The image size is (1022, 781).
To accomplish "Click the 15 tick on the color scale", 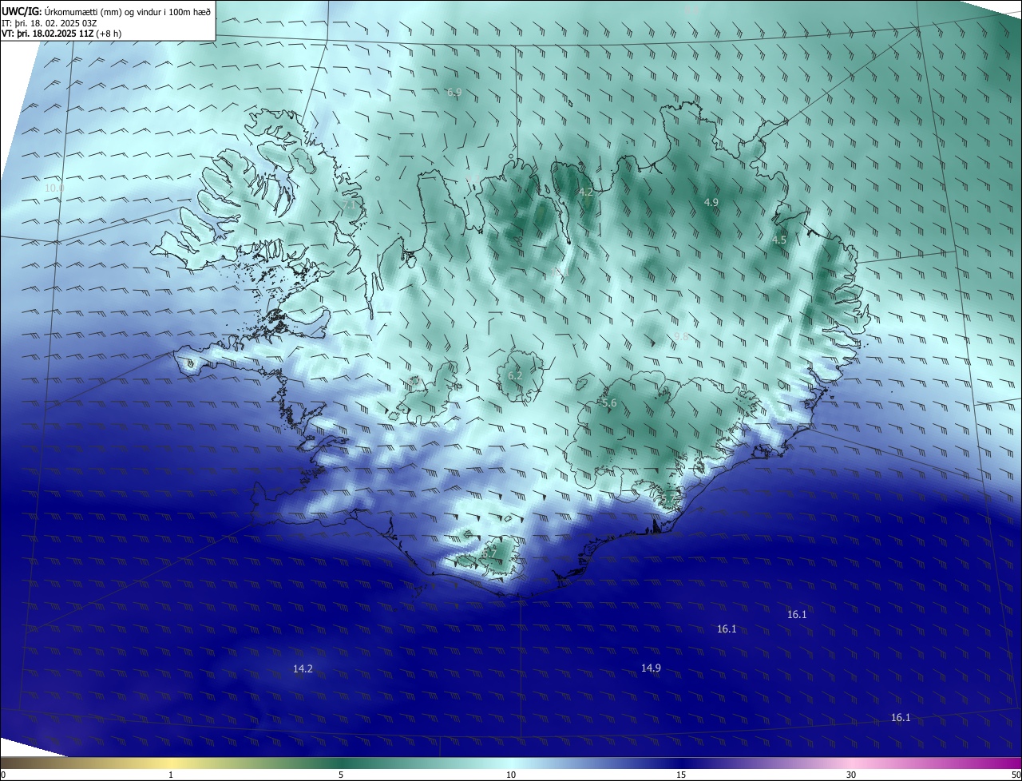I will (681, 775).
